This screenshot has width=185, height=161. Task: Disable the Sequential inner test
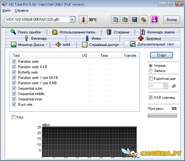(14, 99)
